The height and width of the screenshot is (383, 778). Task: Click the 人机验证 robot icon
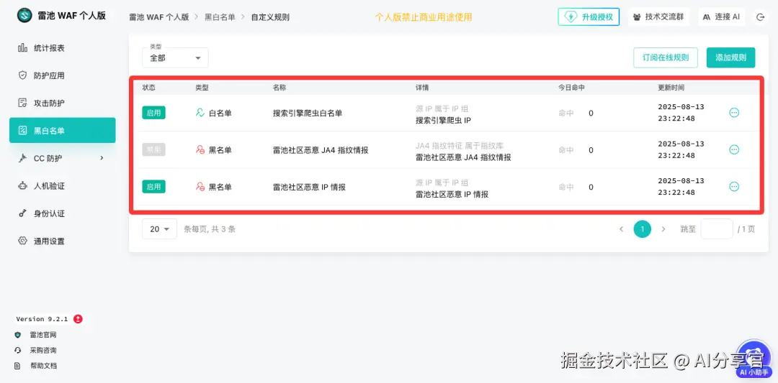pyautogui.click(x=22, y=186)
